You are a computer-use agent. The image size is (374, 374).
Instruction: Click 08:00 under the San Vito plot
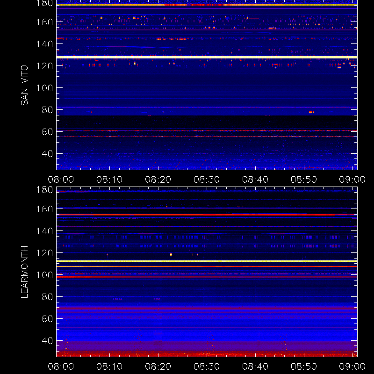point(61,180)
